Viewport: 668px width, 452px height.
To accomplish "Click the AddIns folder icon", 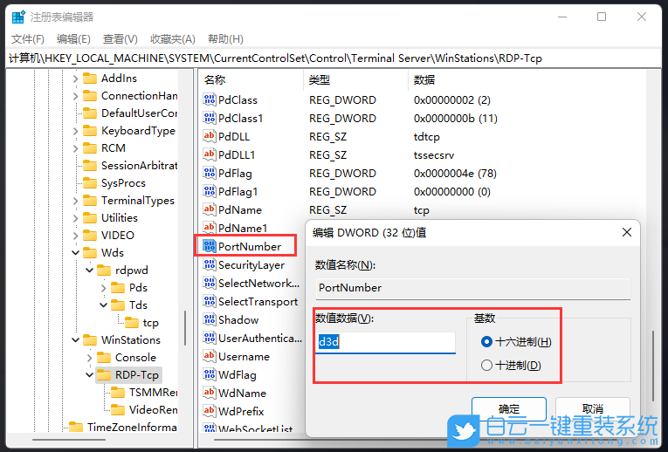I will coord(89,79).
